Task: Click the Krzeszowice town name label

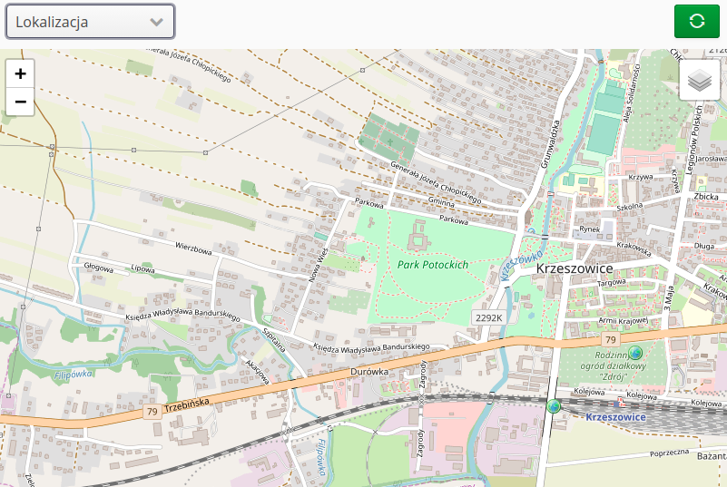Action: pos(575,269)
